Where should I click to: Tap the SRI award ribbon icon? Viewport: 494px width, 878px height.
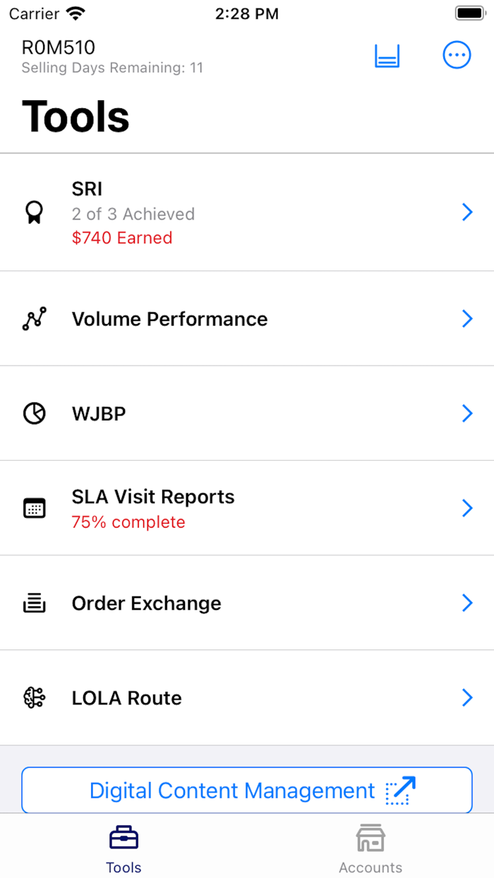click(x=34, y=212)
